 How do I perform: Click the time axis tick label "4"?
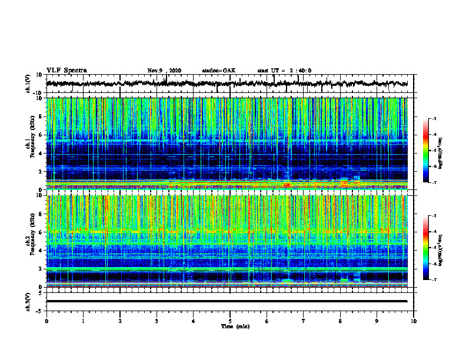coord(194,321)
